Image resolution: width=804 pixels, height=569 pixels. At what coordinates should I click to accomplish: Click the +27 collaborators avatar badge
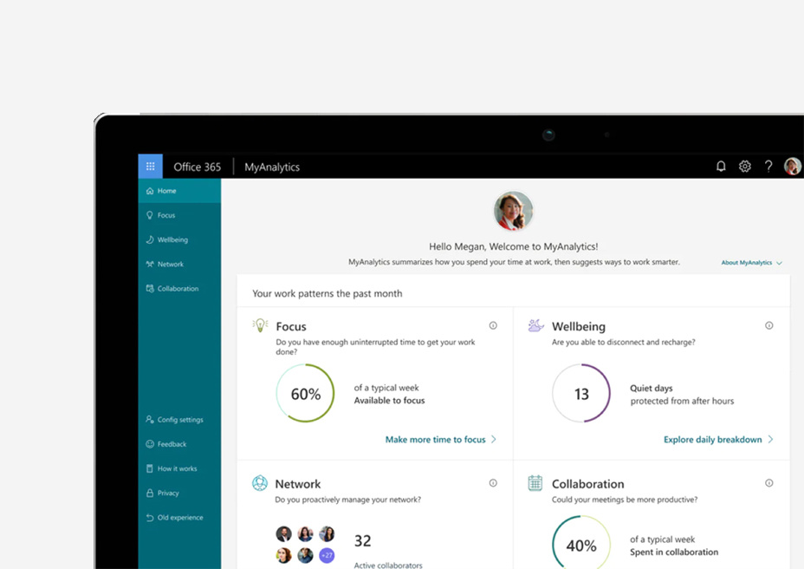(x=327, y=555)
